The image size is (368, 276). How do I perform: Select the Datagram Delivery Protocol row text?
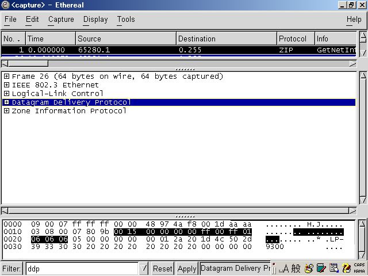coord(71,102)
